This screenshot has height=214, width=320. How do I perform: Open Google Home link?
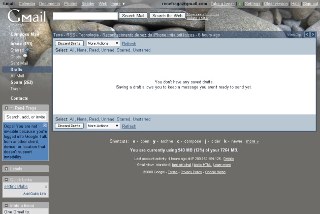[215, 172]
